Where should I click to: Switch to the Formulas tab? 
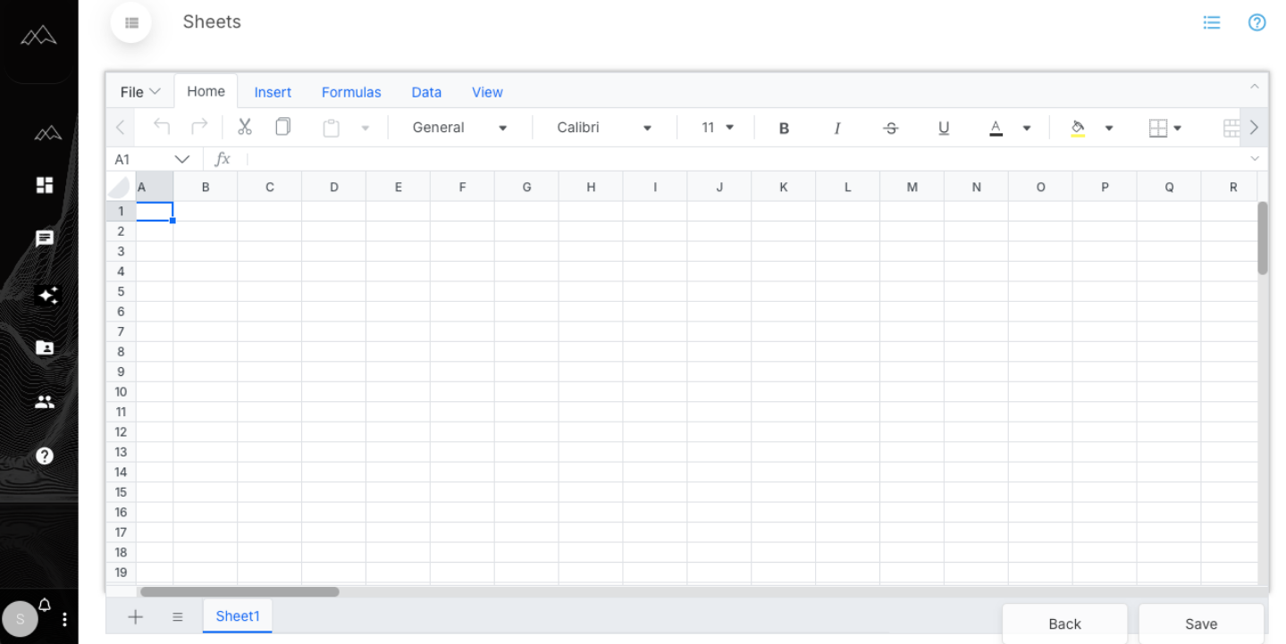[351, 92]
